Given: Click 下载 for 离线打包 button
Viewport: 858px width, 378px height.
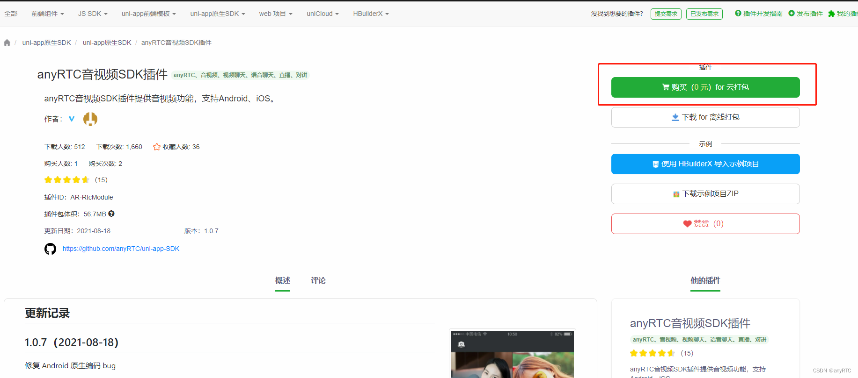Looking at the screenshot, I should pos(705,117).
